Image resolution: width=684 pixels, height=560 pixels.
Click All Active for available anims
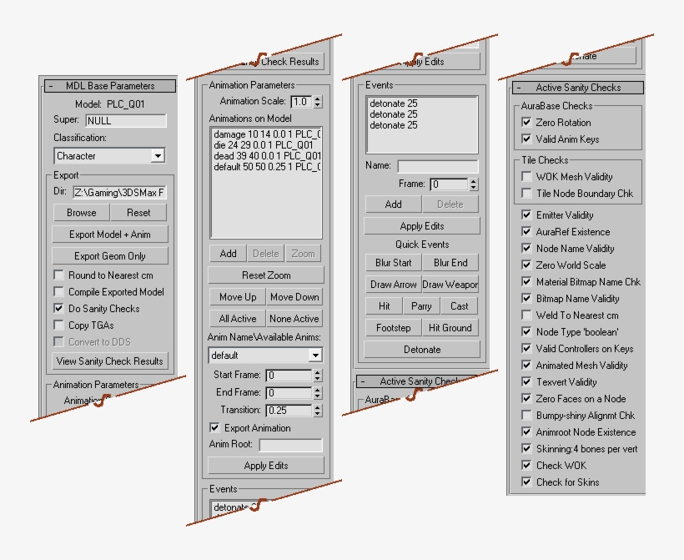[x=235, y=318]
